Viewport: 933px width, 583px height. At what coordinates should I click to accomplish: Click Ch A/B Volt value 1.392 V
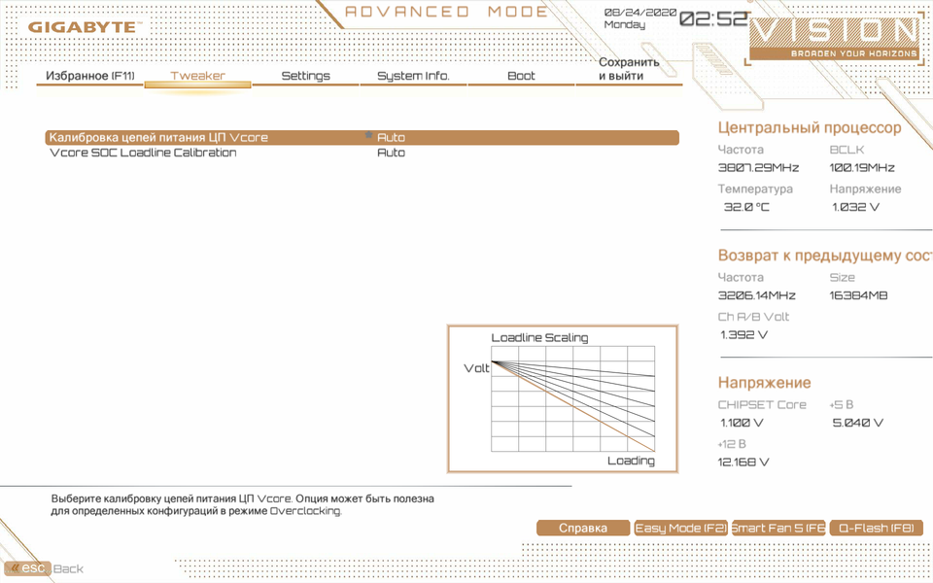pos(743,335)
